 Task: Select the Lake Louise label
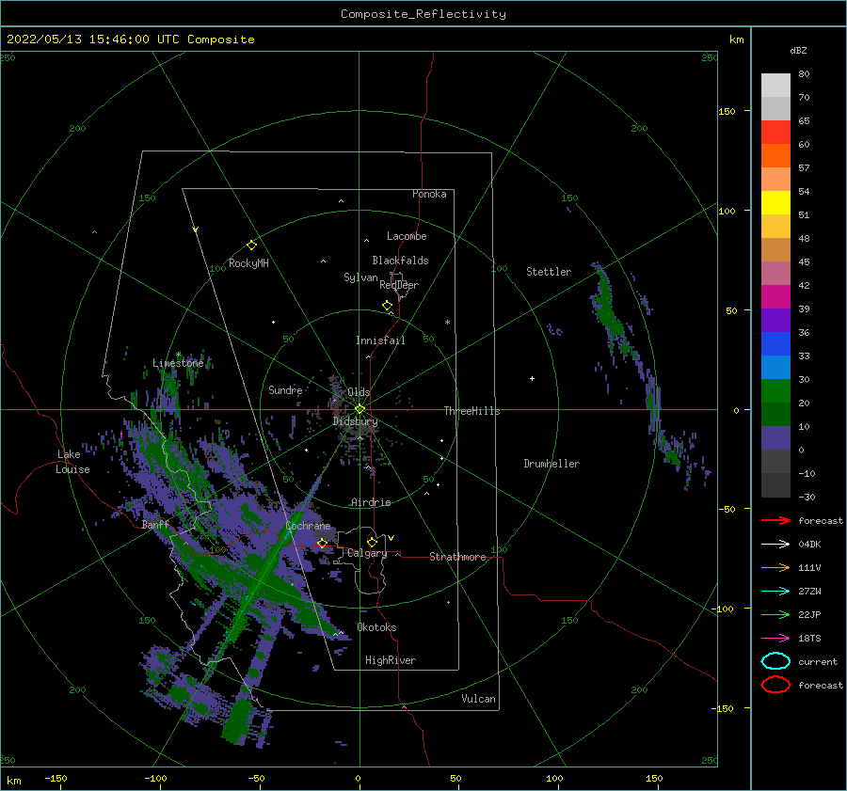pyautogui.click(x=72, y=462)
